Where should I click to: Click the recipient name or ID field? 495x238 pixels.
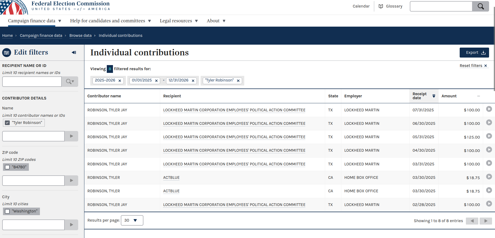tap(32, 81)
